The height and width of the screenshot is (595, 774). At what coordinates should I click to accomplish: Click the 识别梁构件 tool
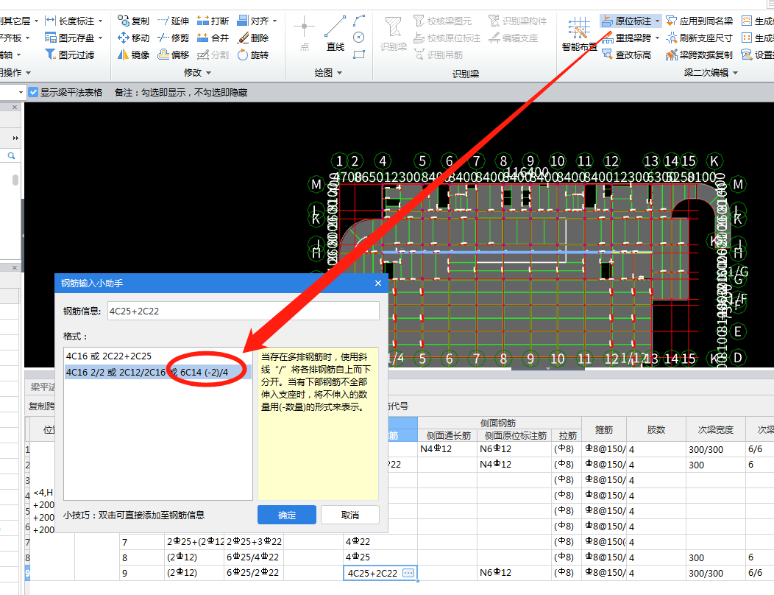pos(517,21)
